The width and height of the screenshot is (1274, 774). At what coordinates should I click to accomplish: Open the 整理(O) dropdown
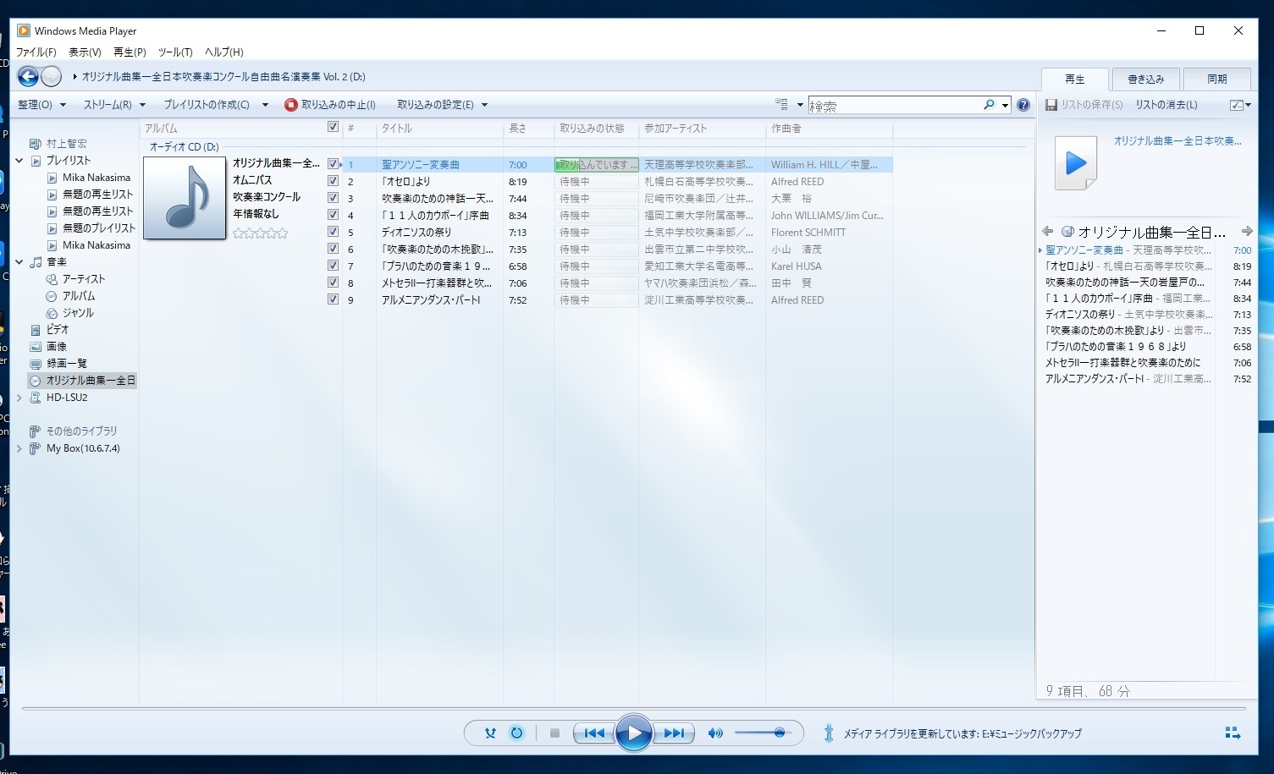(x=41, y=105)
